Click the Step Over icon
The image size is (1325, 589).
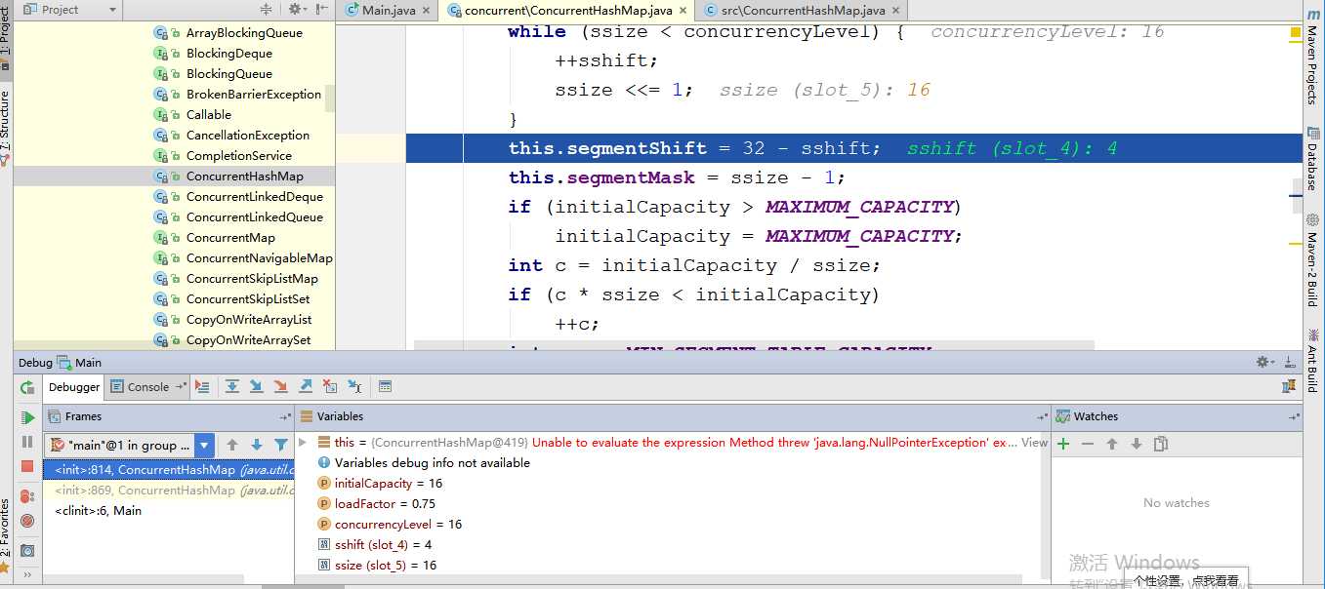[232, 386]
